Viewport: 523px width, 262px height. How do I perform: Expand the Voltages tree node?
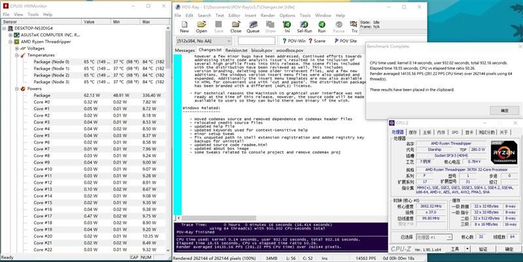(17, 48)
